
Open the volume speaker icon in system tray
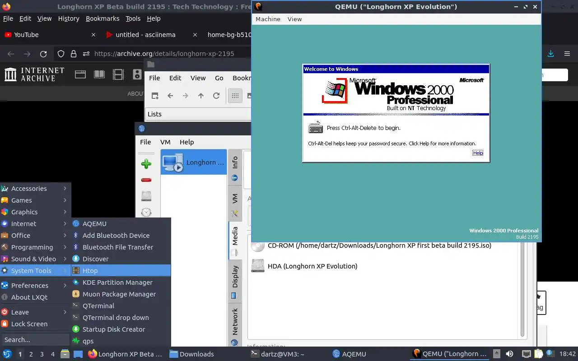[x=509, y=354]
